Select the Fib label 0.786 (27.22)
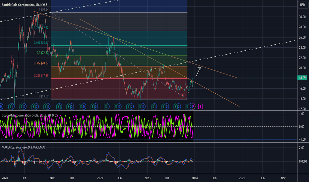Image resolution: width=309 pixels, height=182 pixels. pos(41,28)
